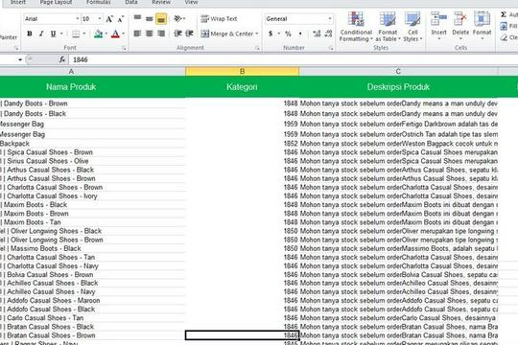This screenshot has width=518, height=345.
Task: Center text horizontally
Action: [150, 34]
